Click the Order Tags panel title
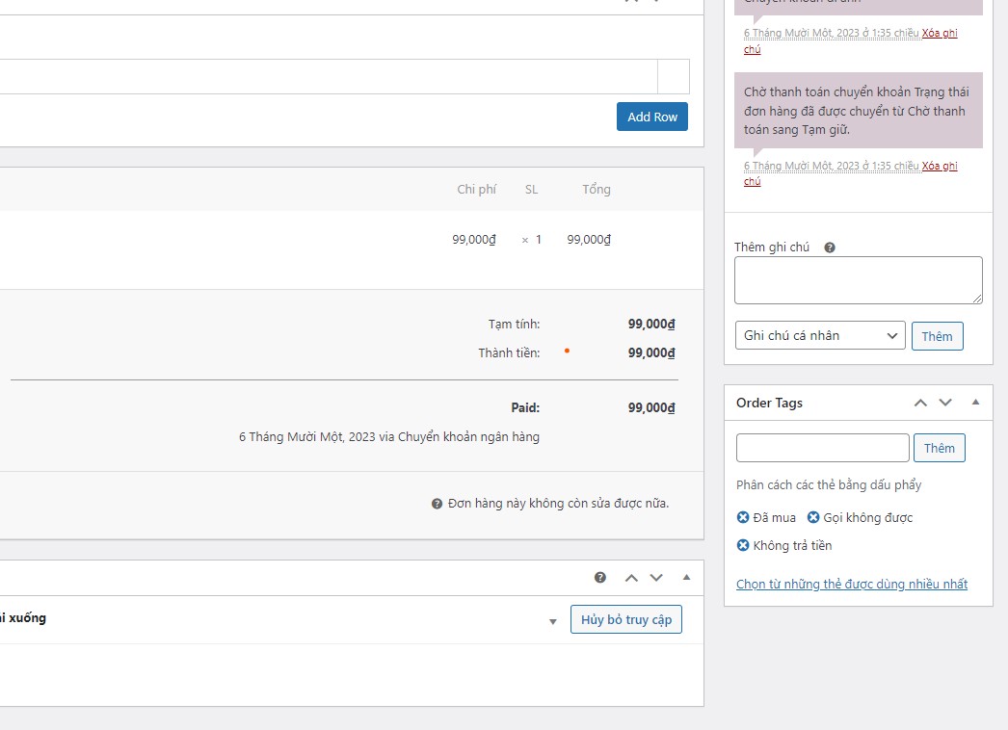Image resolution: width=1008 pixels, height=730 pixels. pos(769,403)
